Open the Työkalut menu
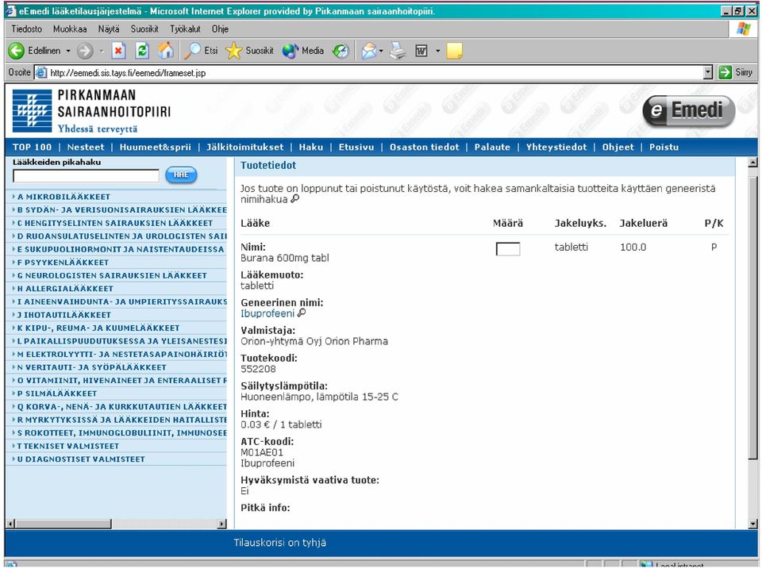Screen dimensions: 762x568 pos(185,29)
